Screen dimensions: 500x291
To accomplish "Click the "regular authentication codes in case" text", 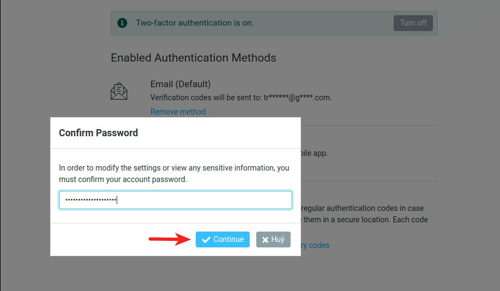I will (x=362, y=208).
